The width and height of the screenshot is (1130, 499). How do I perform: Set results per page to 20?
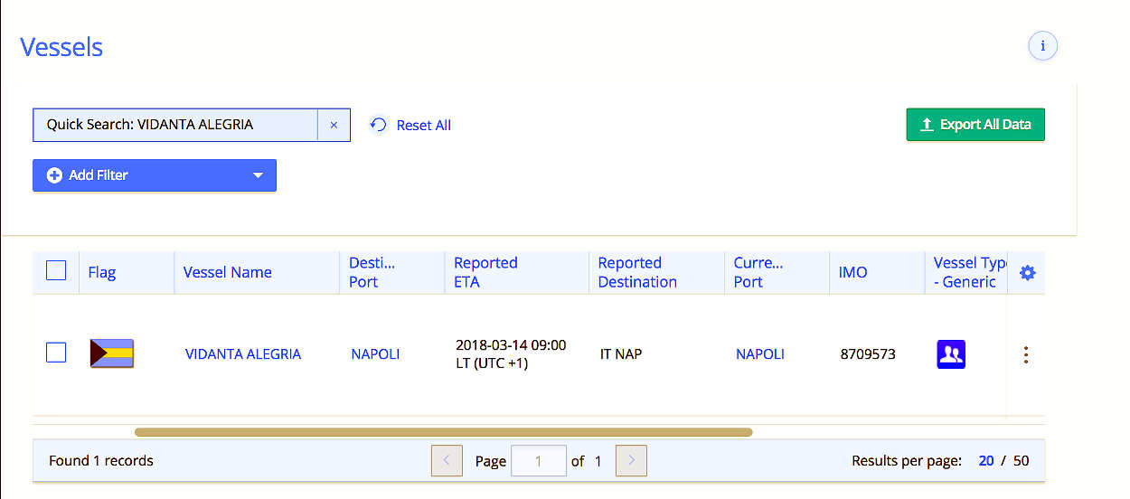coord(986,461)
